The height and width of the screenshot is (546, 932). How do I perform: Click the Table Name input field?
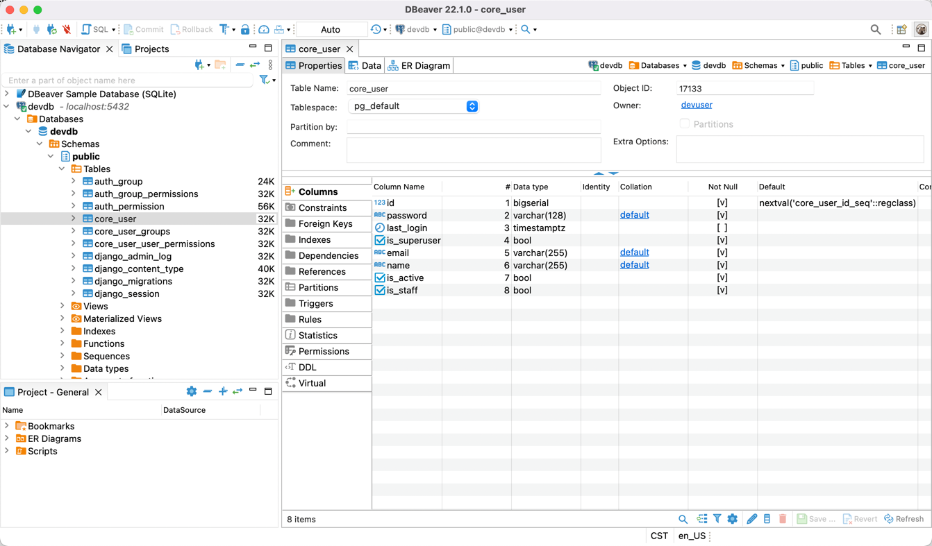[x=474, y=88]
